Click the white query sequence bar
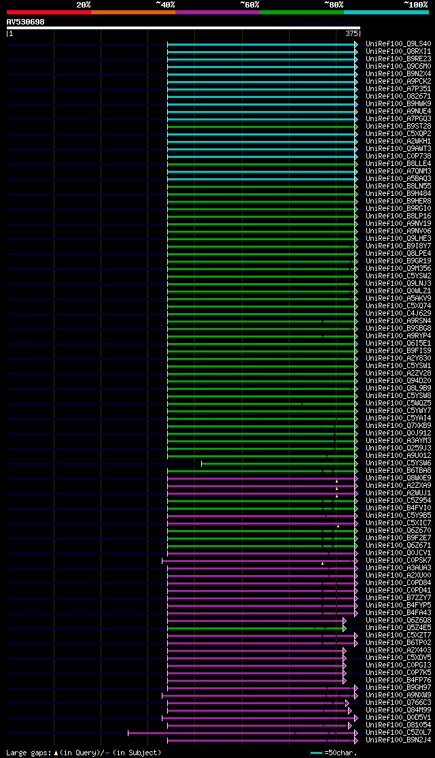 (x=184, y=28)
